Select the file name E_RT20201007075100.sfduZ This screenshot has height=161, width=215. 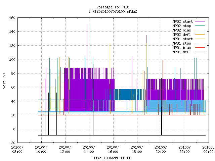[113, 11]
